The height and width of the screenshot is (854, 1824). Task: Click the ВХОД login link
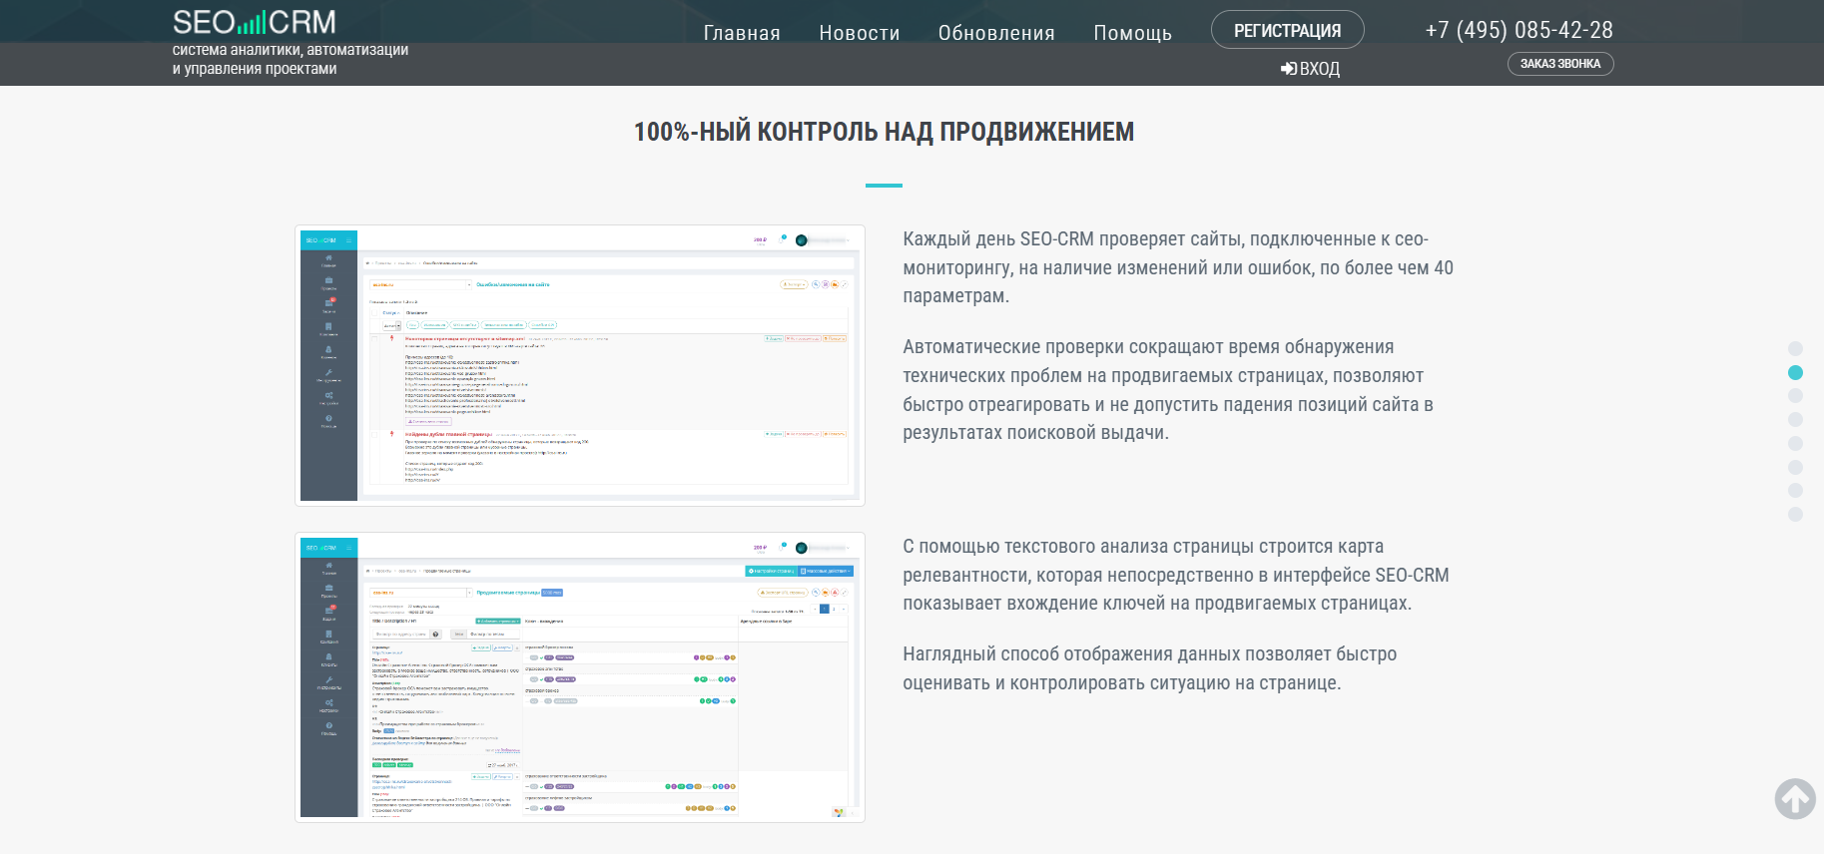coord(1310,69)
